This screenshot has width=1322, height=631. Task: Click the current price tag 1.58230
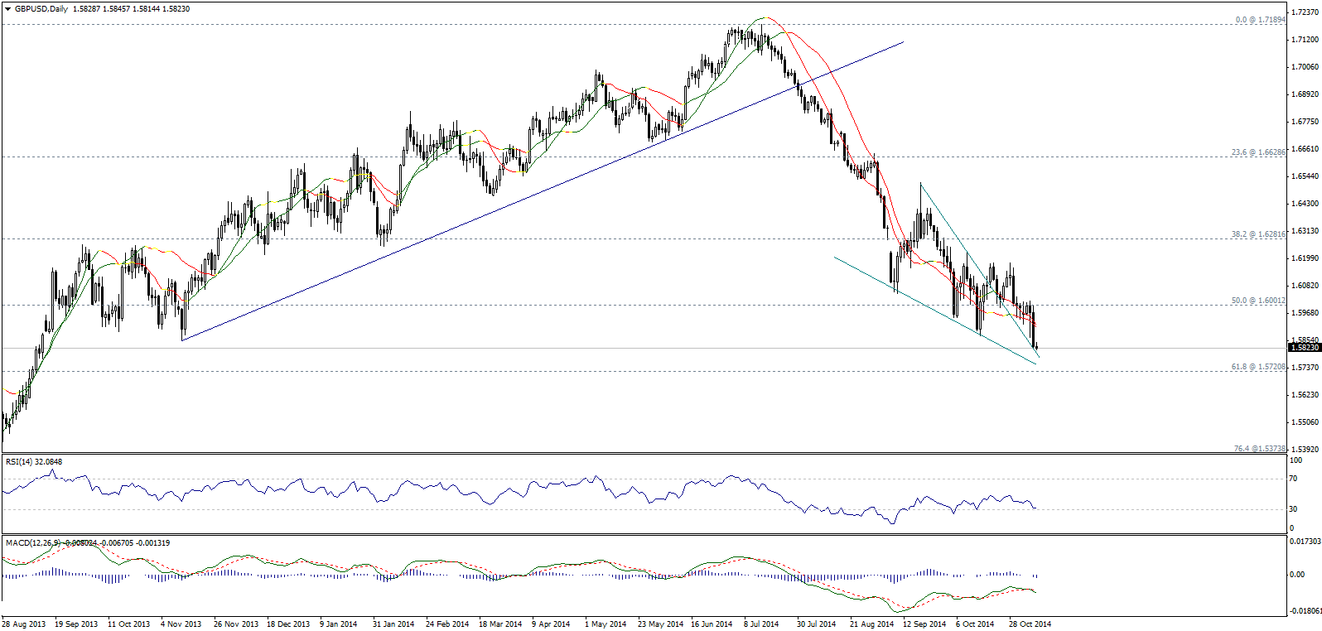click(1304, 348)
